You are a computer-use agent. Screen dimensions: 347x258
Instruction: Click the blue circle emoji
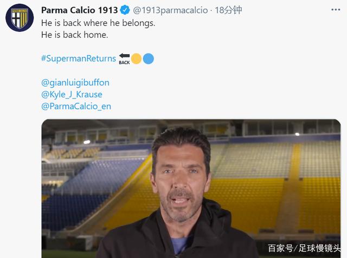coord(148,59)
